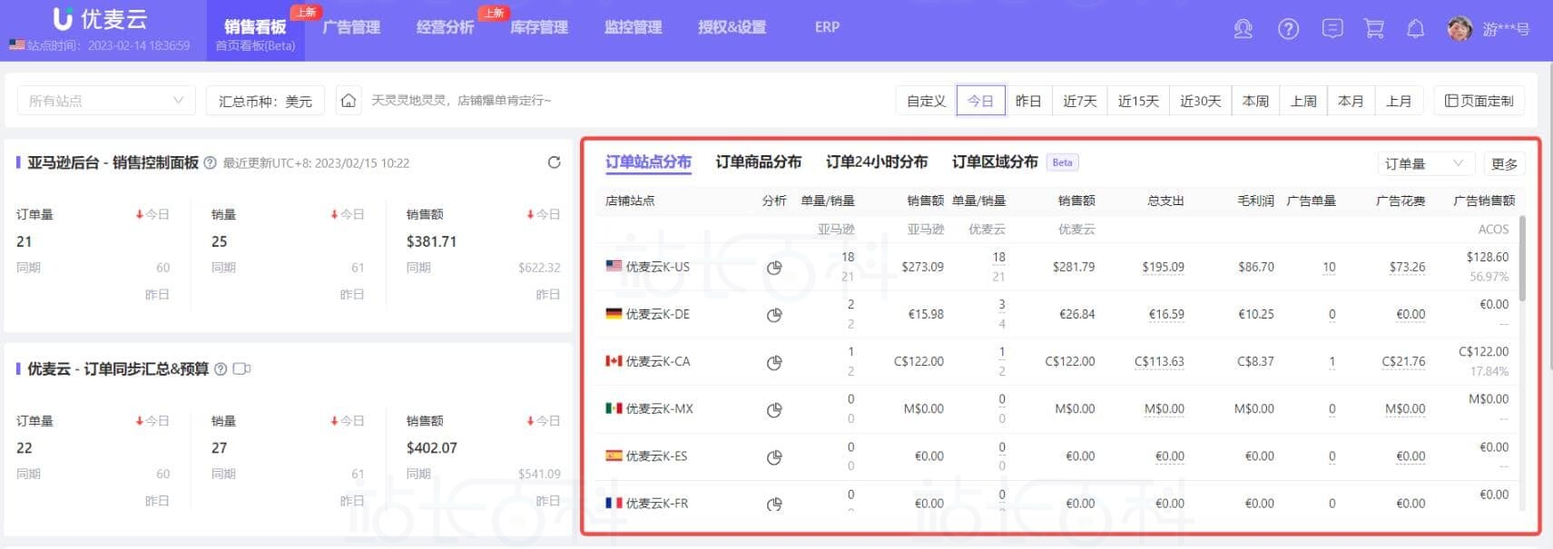Select the 本周 date range

[1255, 101]
